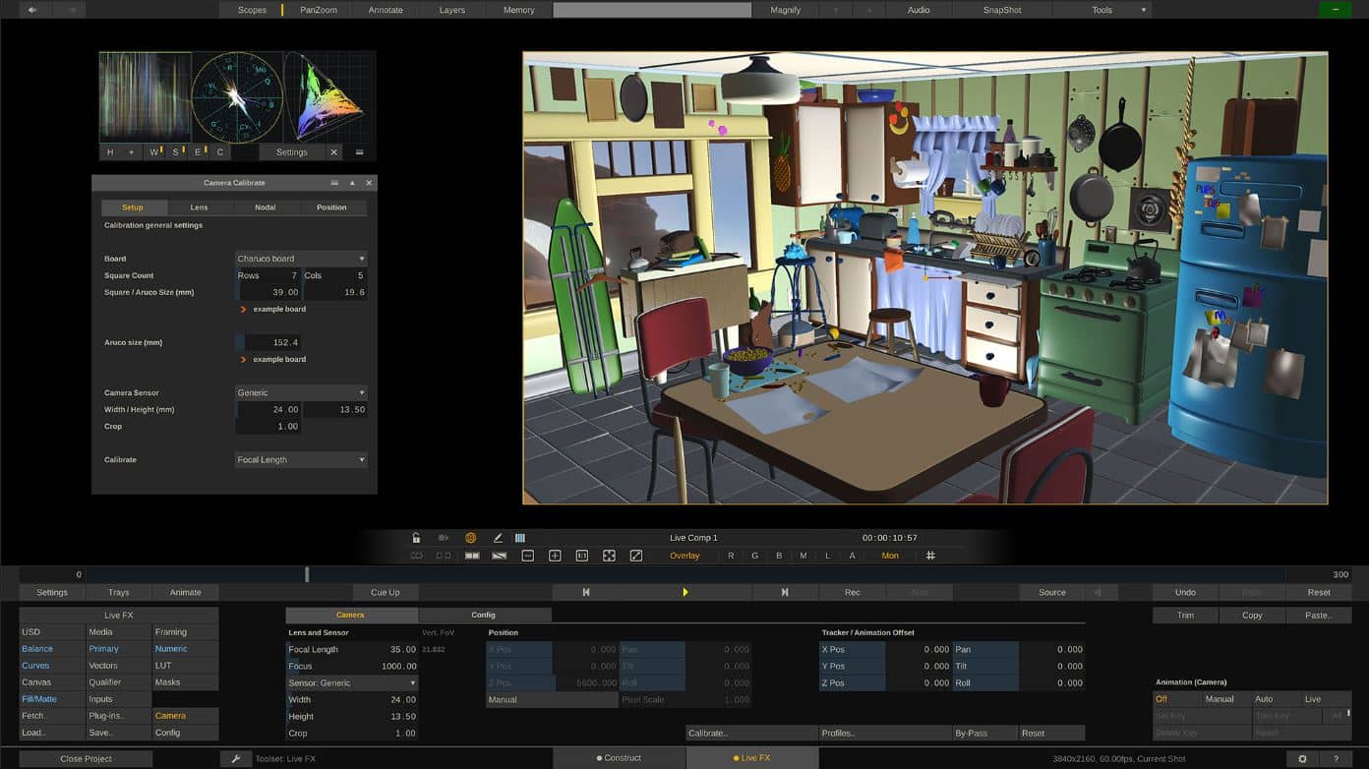Open the Board type Charuco board dropdown
The image size is (1369, 769).
(x=301, y=259)
